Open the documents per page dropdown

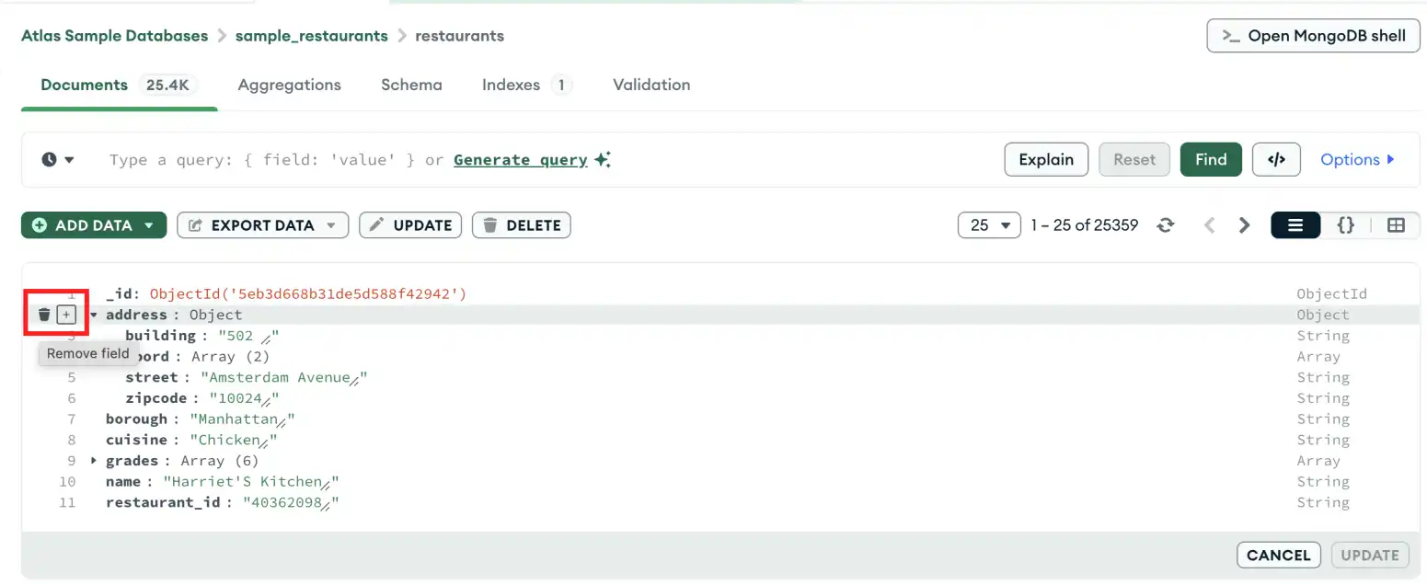point(989,224)
